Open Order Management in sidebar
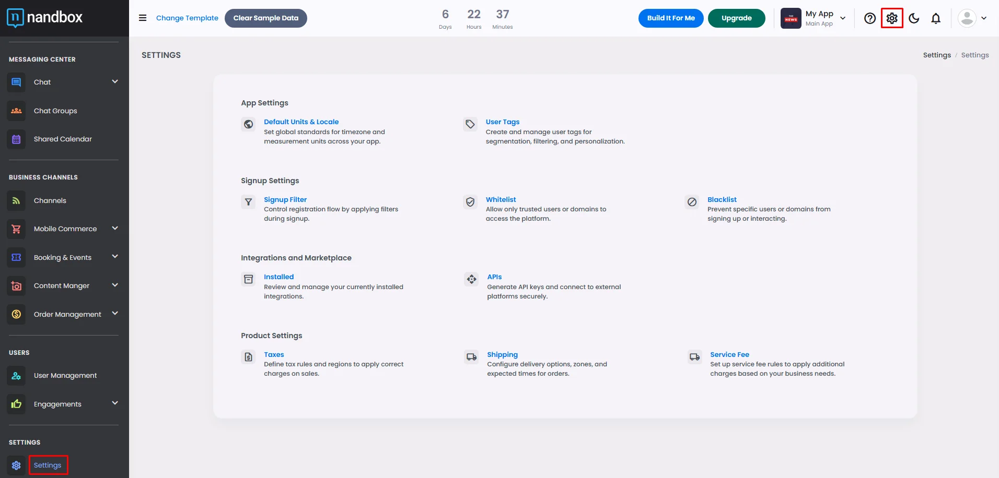The image size is (999, 478). [67, 314]
